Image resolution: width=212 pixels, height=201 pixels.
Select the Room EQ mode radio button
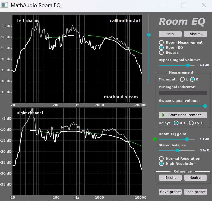tap(161, 48)
